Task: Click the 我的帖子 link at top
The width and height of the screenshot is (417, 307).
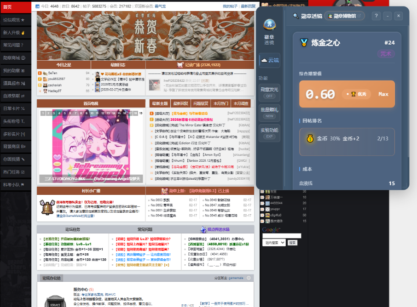Action: (230, 6)
